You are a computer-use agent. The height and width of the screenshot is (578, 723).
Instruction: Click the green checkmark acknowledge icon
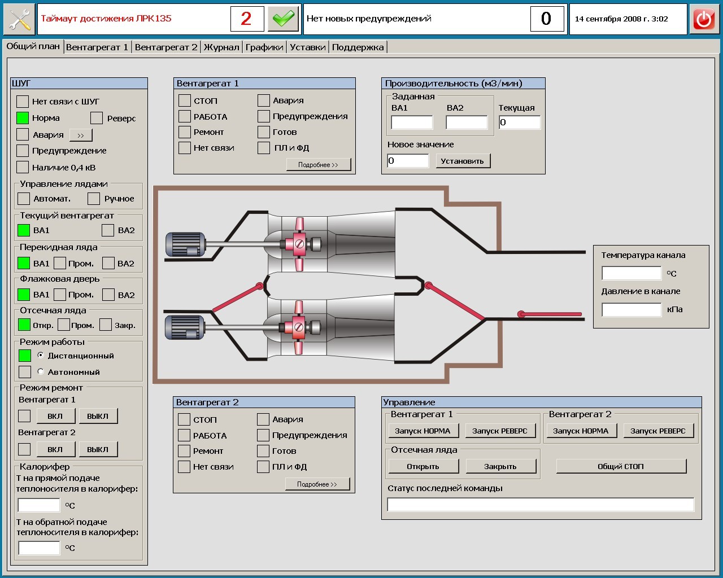283,19
